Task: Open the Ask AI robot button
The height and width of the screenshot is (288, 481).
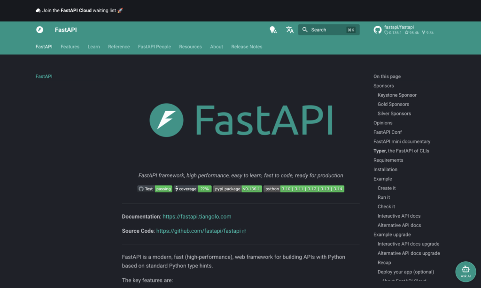Action: (x=465, y=272)
